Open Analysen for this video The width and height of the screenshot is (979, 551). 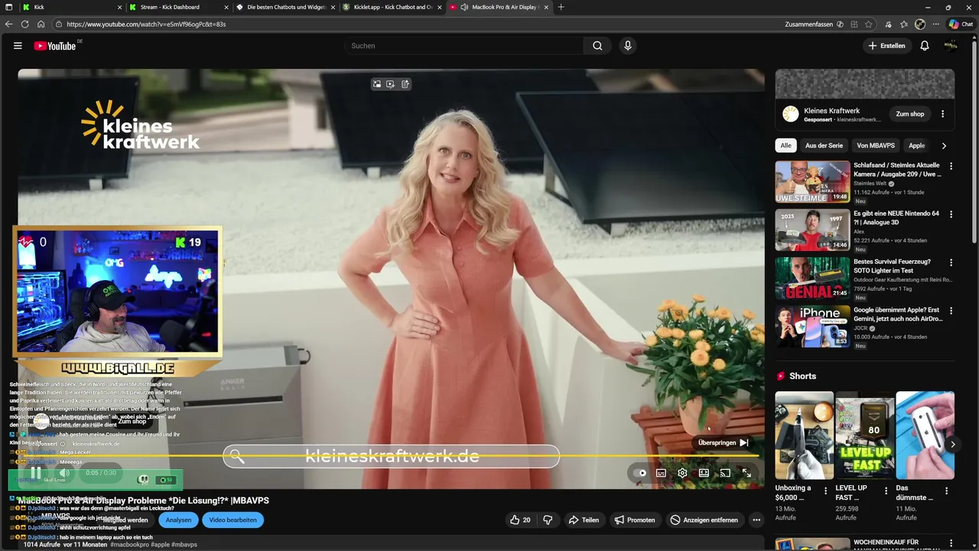coord(178,520)
